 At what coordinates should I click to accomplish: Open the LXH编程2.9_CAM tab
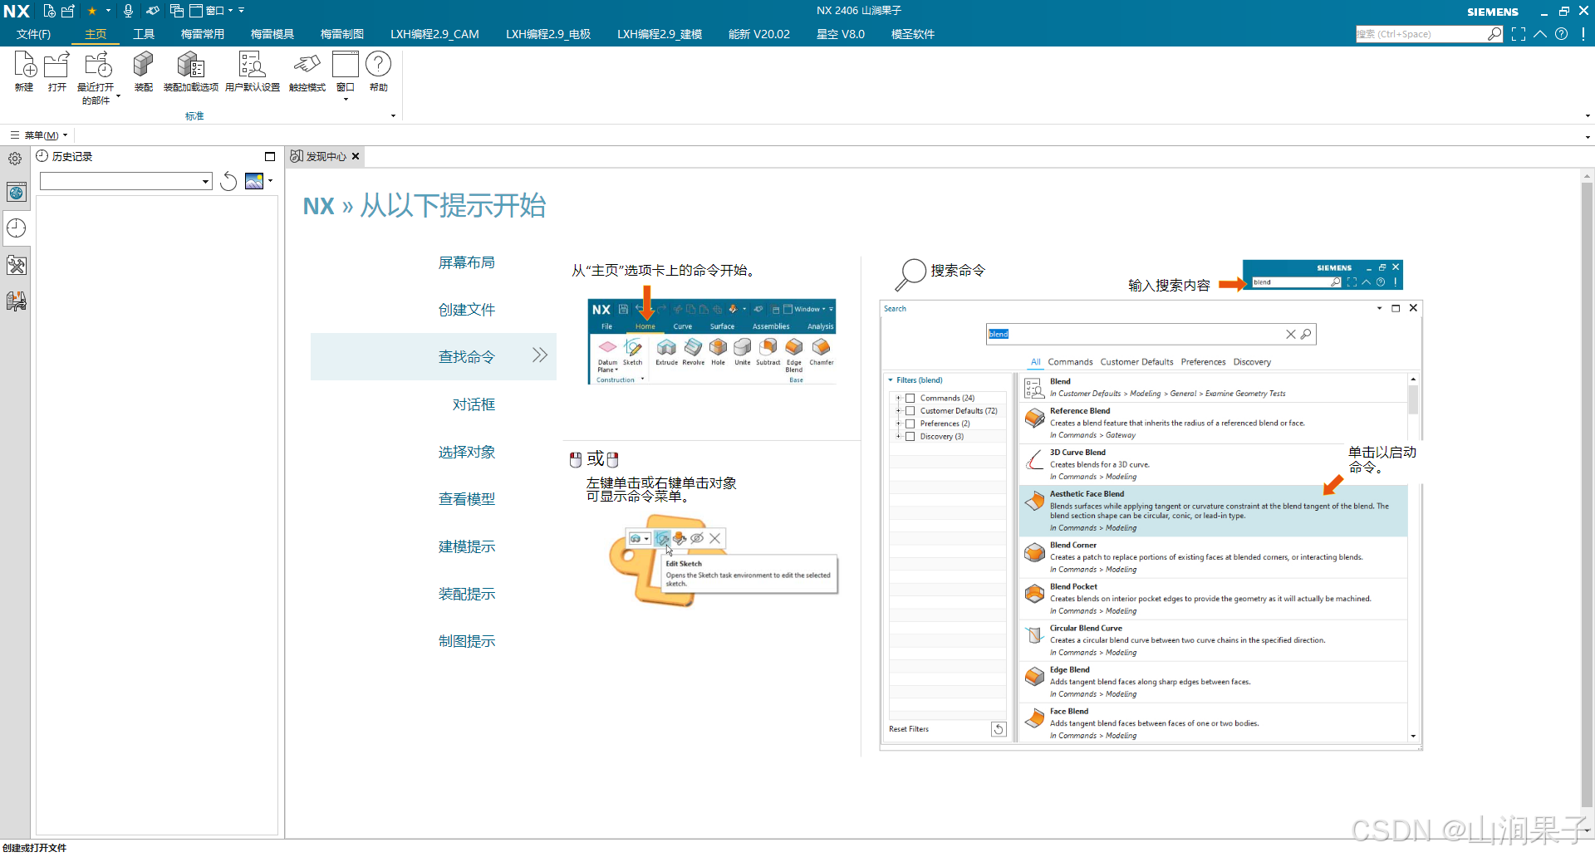coord(434,34)
